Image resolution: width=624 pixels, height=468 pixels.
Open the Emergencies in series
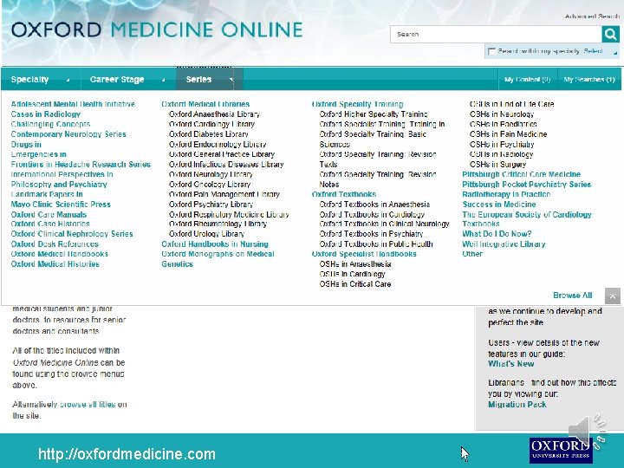[39, 154]
